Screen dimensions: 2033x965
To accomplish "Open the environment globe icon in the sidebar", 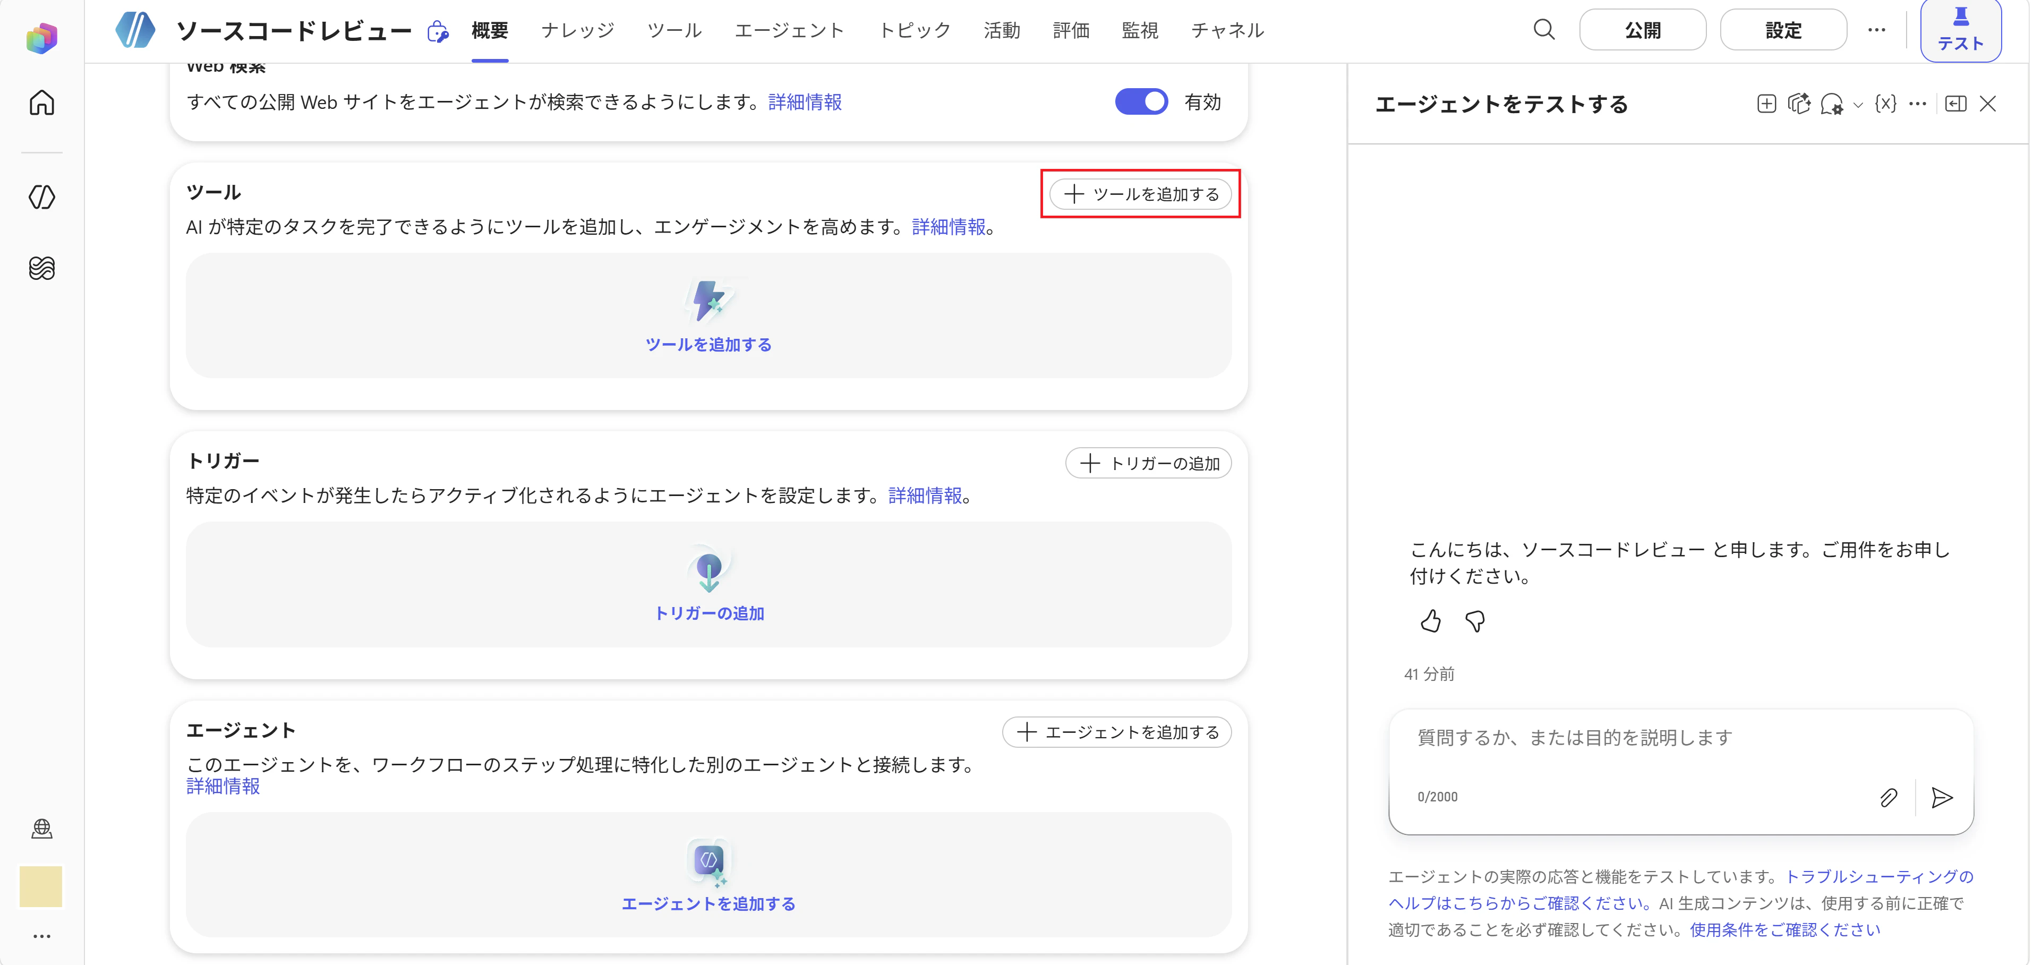I will (42, 829).
